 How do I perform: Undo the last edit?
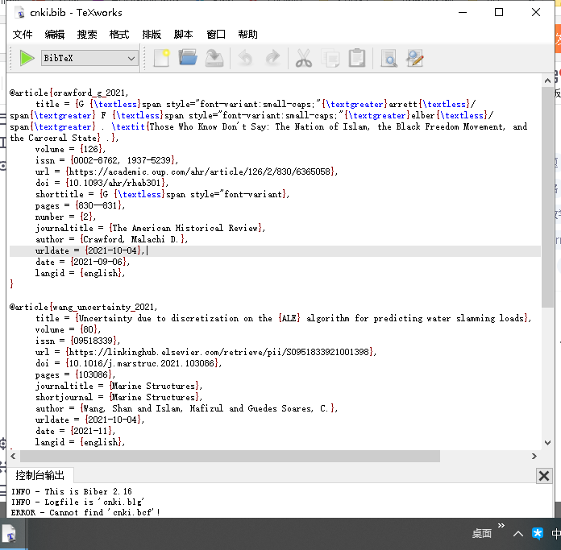[x=245, y=58]
